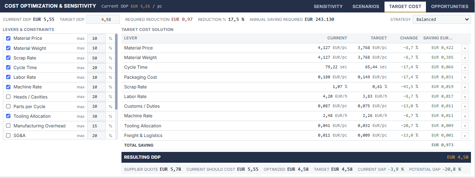Click the Supplier Quote value EUR 5,78
Screen dimensions: 475x178
coord(170,169)
